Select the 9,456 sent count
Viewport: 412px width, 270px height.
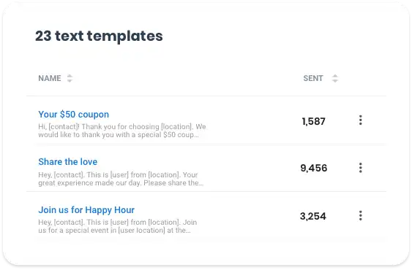coord(314,168)
